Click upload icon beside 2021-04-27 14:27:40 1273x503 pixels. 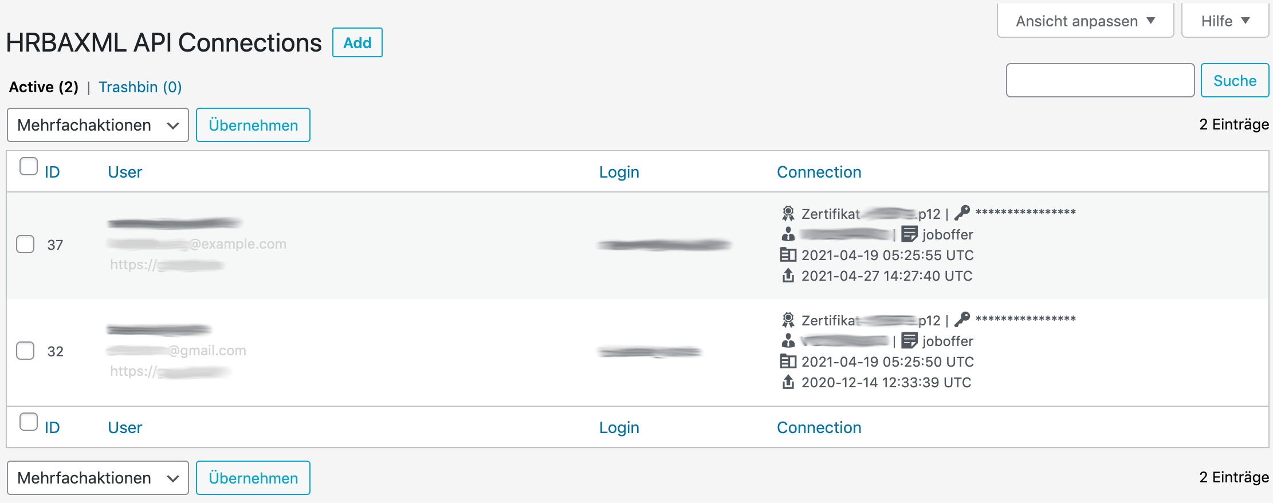788,276
